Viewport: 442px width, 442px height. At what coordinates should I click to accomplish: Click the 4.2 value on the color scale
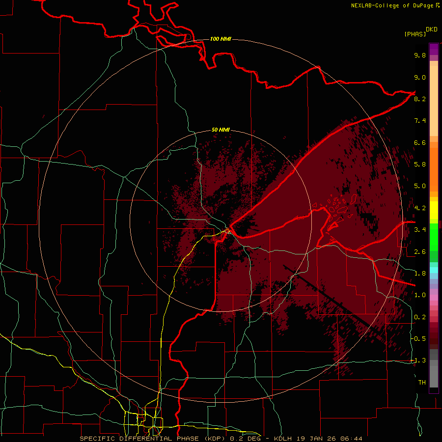[x=420, y=208]
